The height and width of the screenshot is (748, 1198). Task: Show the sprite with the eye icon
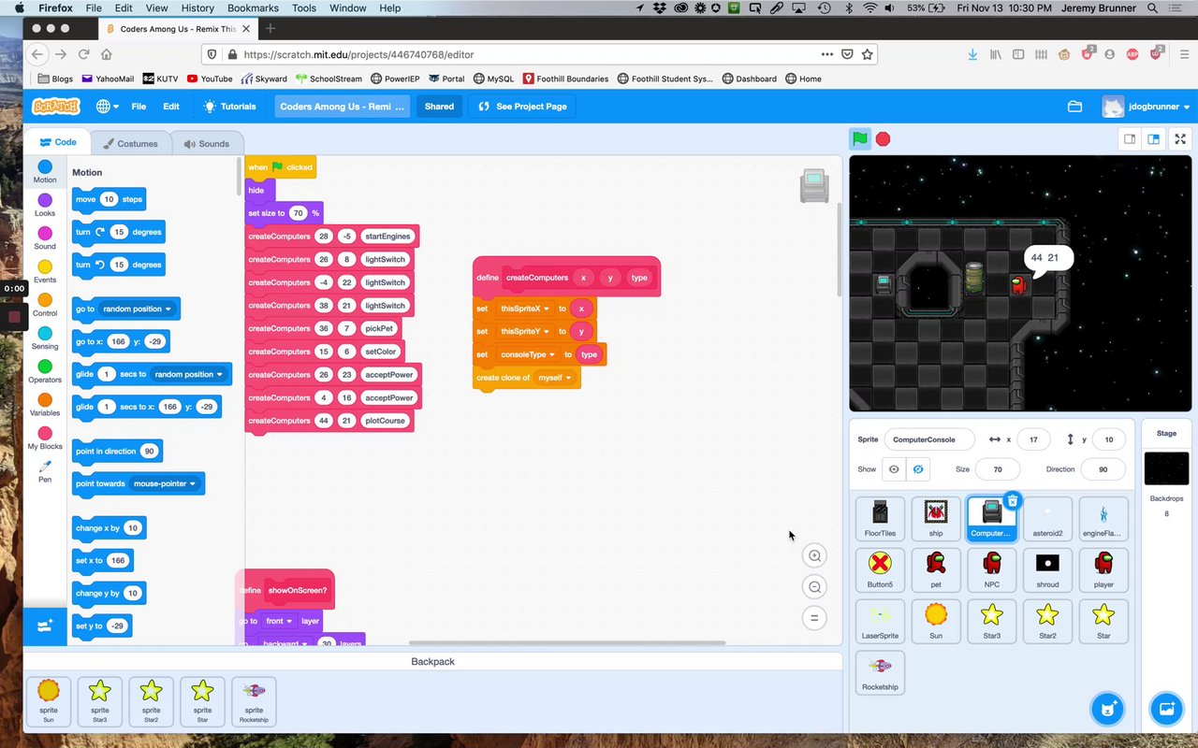coord(894,469)
